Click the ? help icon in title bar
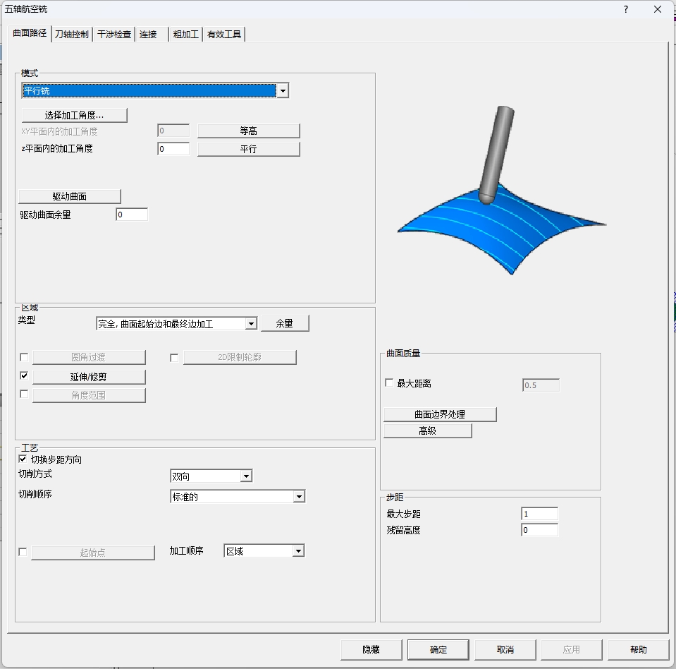The image size is (676, 669). point(625,9)
